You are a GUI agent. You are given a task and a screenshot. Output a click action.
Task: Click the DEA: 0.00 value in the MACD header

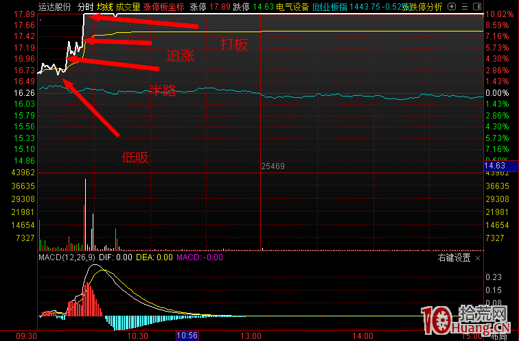154,257
